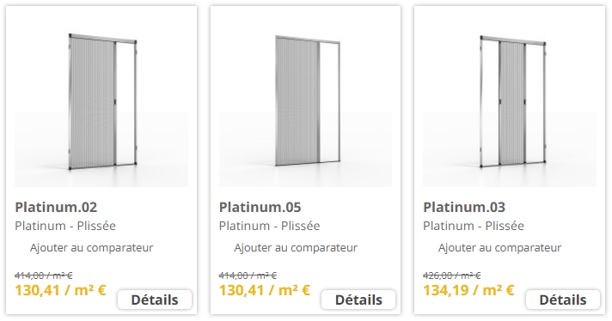Click the 130,41 price on the Platinum.02 card
Image resolution: width=612 pixels, height=321 pixels.
60,291
